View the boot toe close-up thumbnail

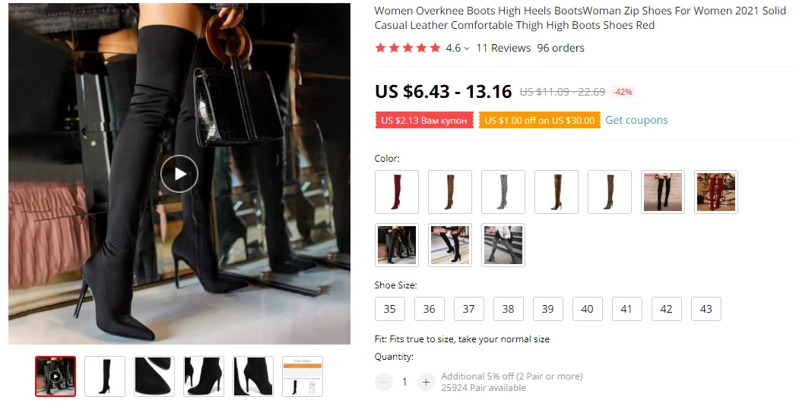click(154, 376)
